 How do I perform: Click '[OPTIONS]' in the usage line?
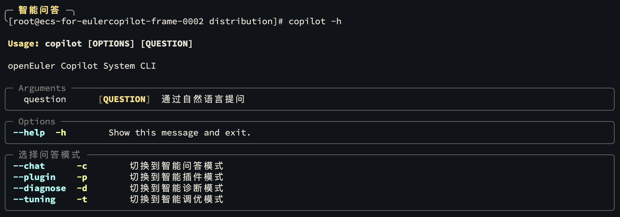tap(111, 44)
